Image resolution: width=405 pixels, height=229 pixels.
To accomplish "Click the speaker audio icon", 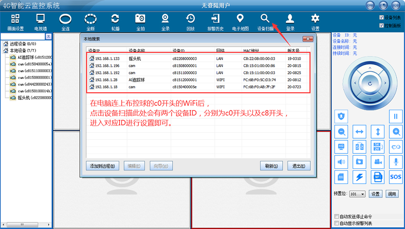I will (341, 162).
